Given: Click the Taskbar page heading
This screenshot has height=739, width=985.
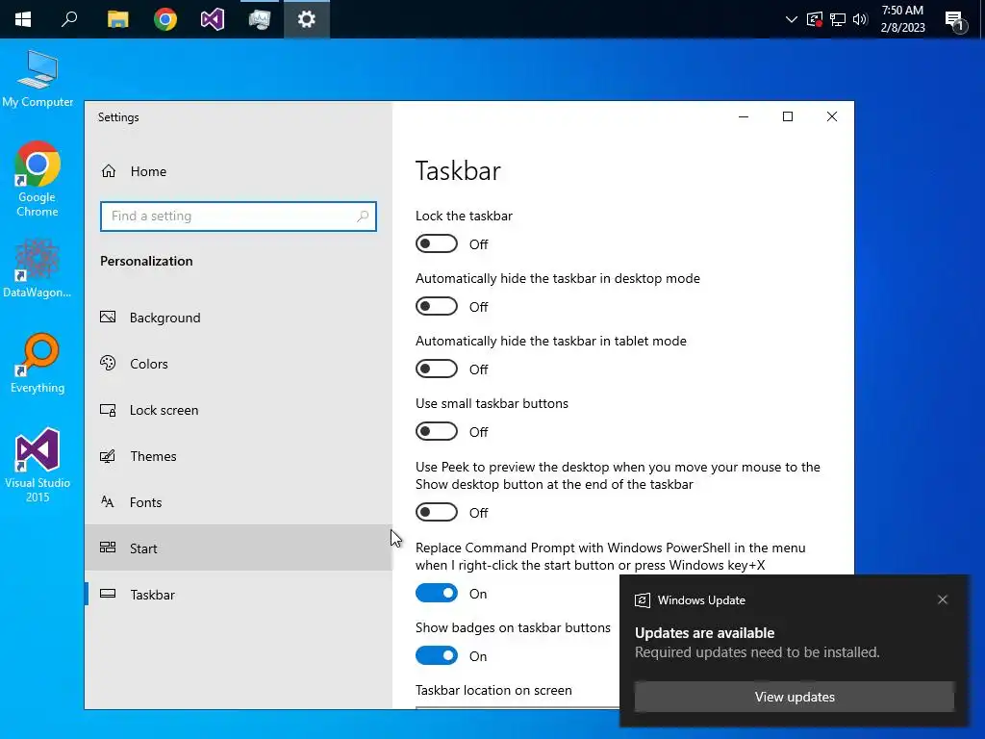Looking at the screenshot, I should pyautogui.click(x=458, y=171).
